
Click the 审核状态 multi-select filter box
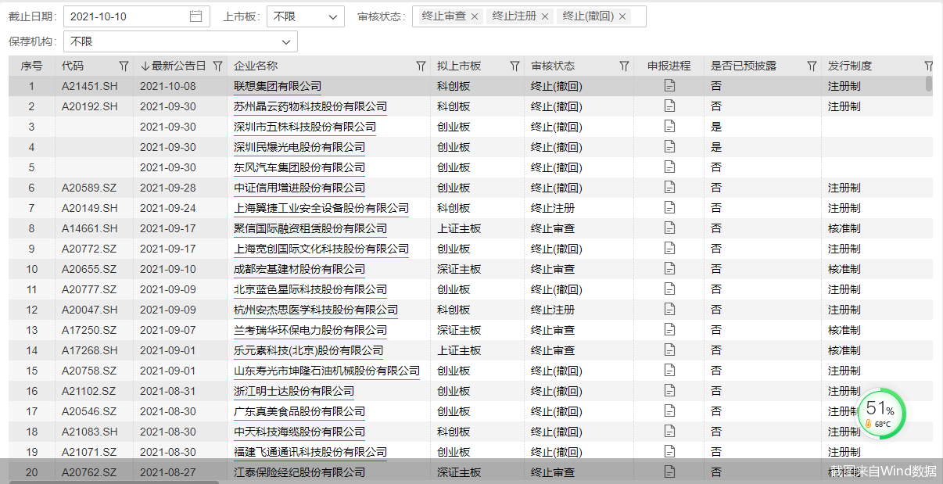529,16
